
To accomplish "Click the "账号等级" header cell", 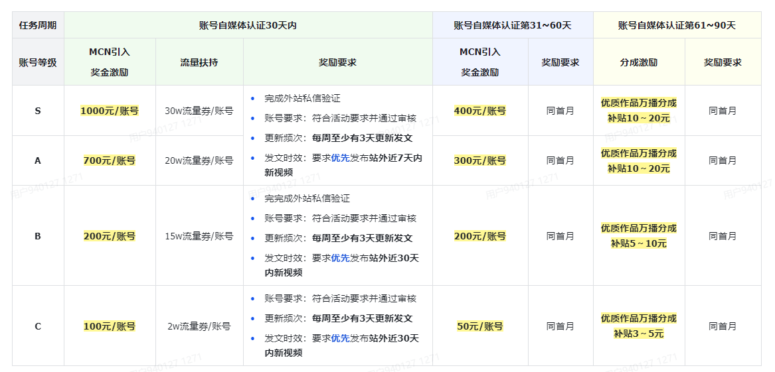I will [38, 62].
